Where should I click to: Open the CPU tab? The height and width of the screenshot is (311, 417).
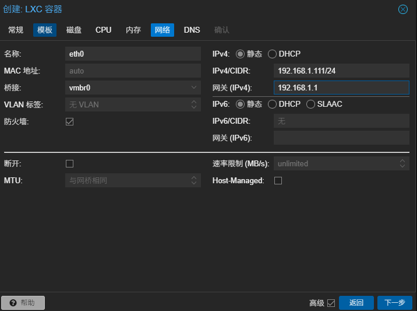[103, 30]
